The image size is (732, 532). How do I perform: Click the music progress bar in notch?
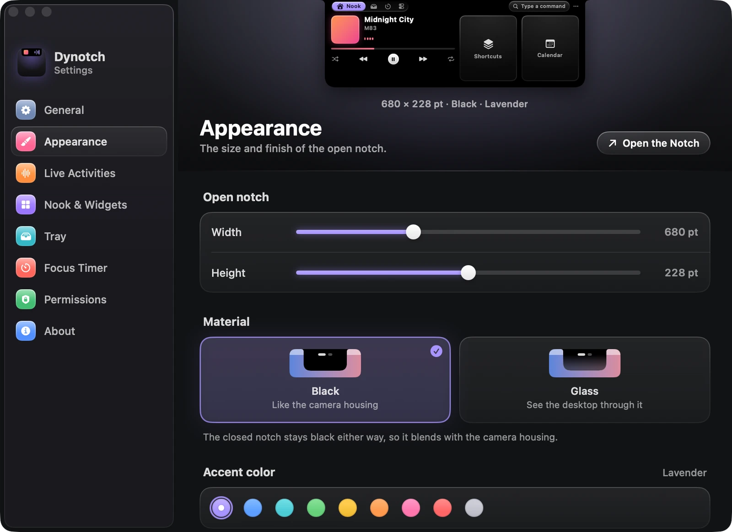[393, 48]
